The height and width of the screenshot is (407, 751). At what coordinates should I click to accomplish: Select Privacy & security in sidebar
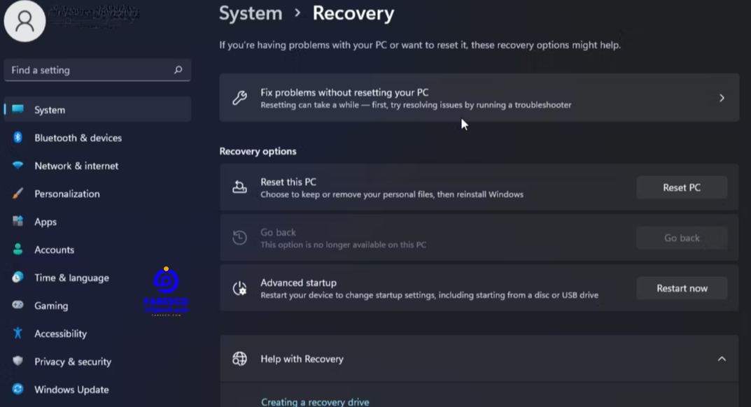click(98, 361)
